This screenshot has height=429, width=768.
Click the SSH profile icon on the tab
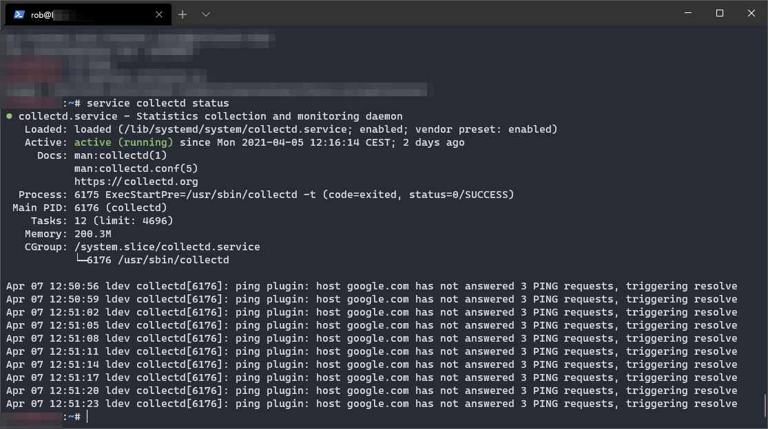click(18, 13)
